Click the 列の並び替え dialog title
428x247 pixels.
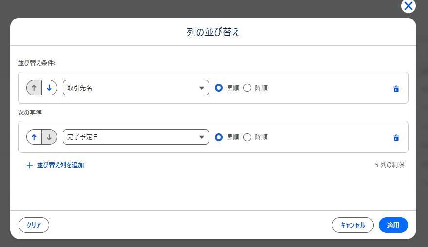(x=213, y=33)
